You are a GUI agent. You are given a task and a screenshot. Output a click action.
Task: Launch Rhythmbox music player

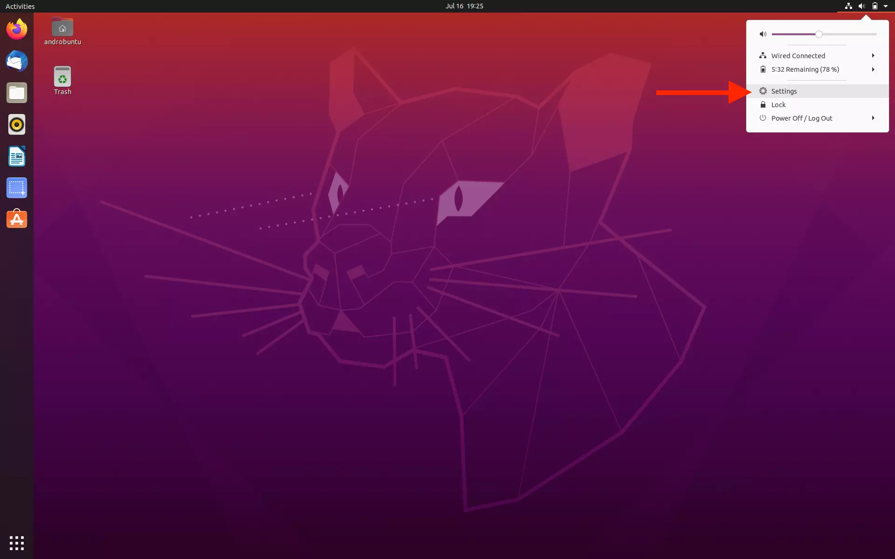[16, 124]
